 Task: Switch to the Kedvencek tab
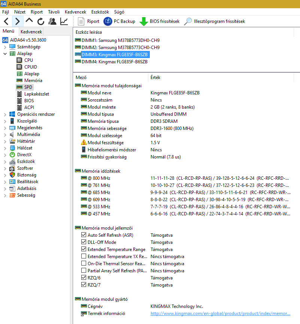[x=31, y=31]
